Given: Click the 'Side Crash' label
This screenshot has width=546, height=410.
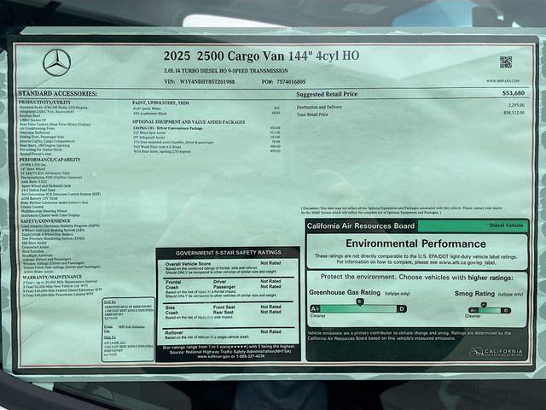Looking at the screenshot, I should pyautogui.click(x=171, y=310).
